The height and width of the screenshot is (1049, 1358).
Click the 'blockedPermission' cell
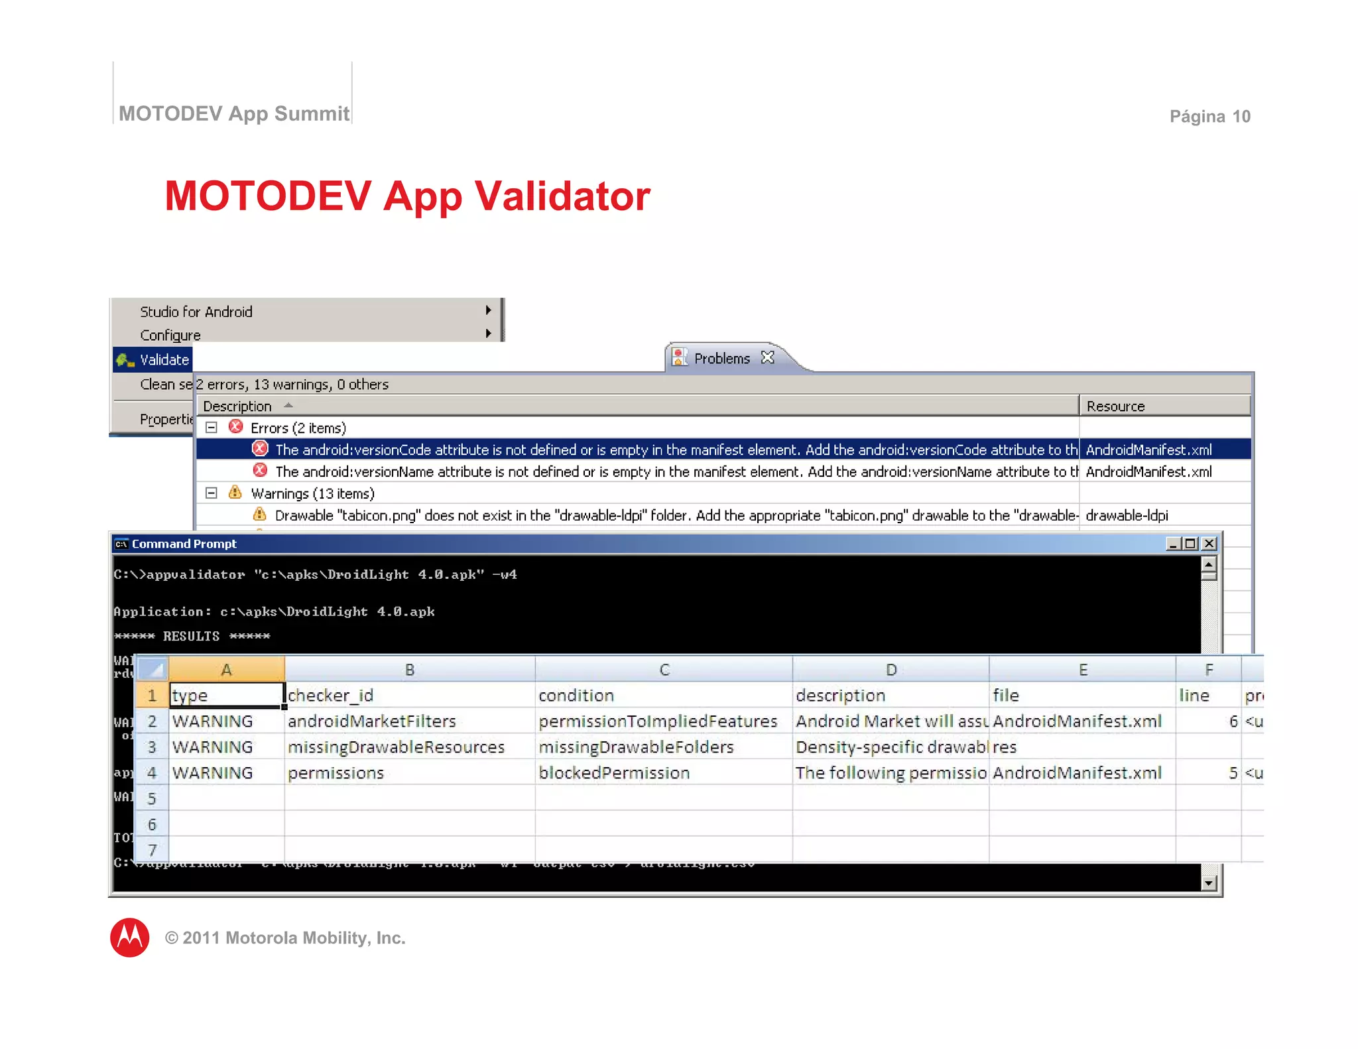pyautogui.click(x=664, y=772)
